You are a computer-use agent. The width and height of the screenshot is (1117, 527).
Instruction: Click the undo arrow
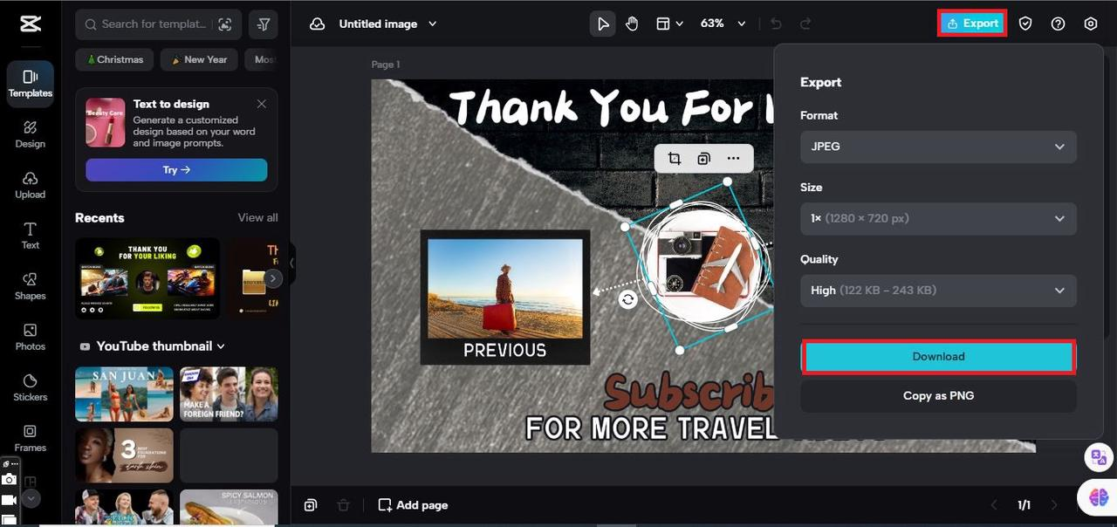[x=776, y=24]
